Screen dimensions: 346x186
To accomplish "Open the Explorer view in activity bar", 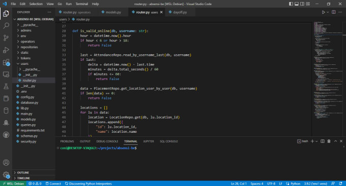I will point(6,14).
